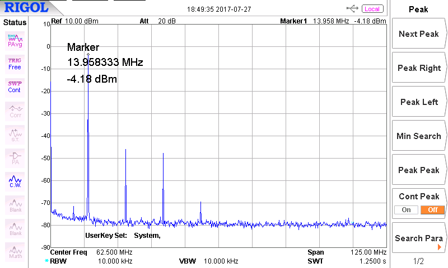Click the Corr correction status icon
Screen dimensions: 448x268
click(x=15, y=111)
